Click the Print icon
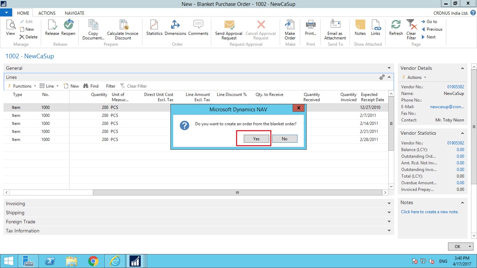Screen dimensions: 477x268 [310, 28]
